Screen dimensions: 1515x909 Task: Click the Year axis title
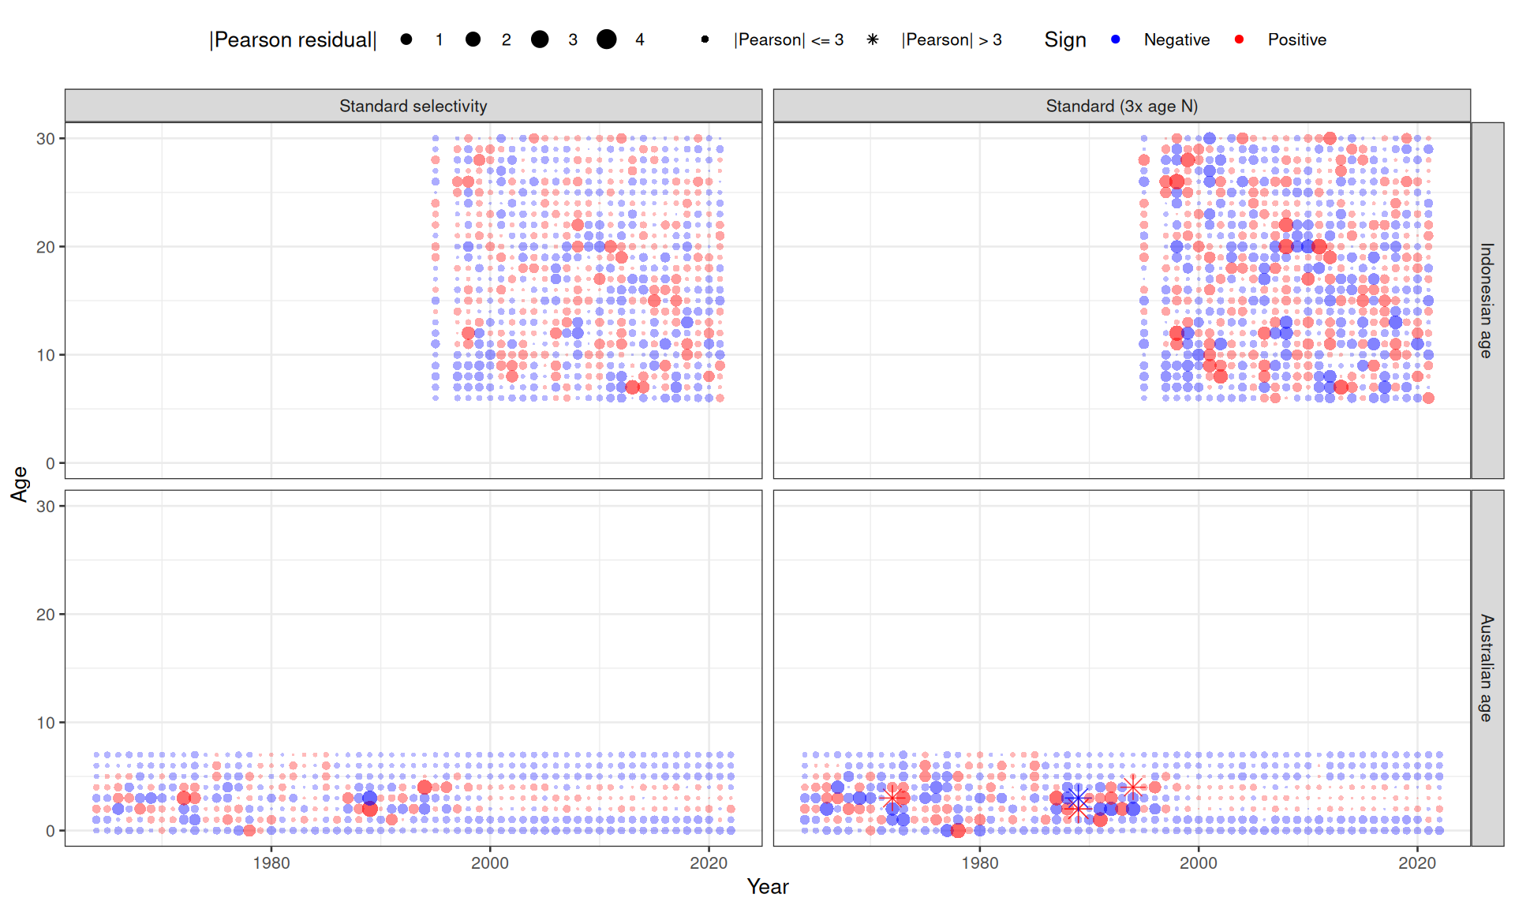[x=768, y=887]
